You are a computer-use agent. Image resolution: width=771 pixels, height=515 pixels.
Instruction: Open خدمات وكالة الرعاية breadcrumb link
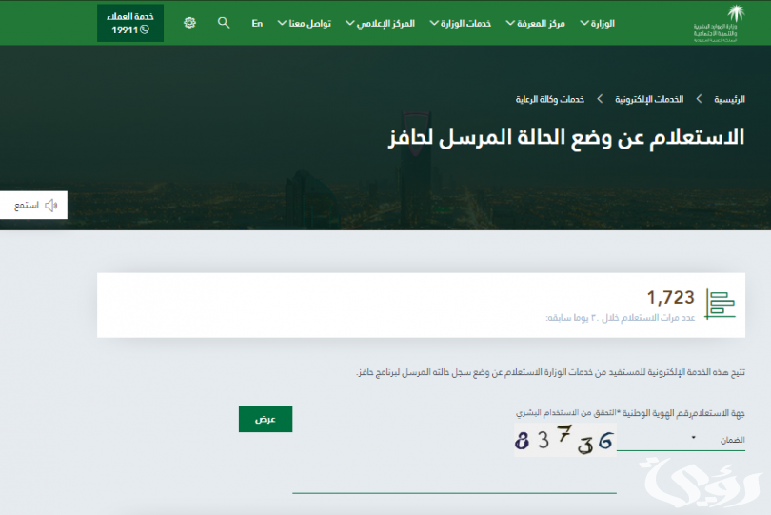(550, 99)
